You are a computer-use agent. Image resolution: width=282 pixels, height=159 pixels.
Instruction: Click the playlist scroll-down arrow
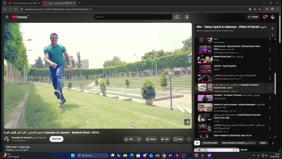click(275, 137)
